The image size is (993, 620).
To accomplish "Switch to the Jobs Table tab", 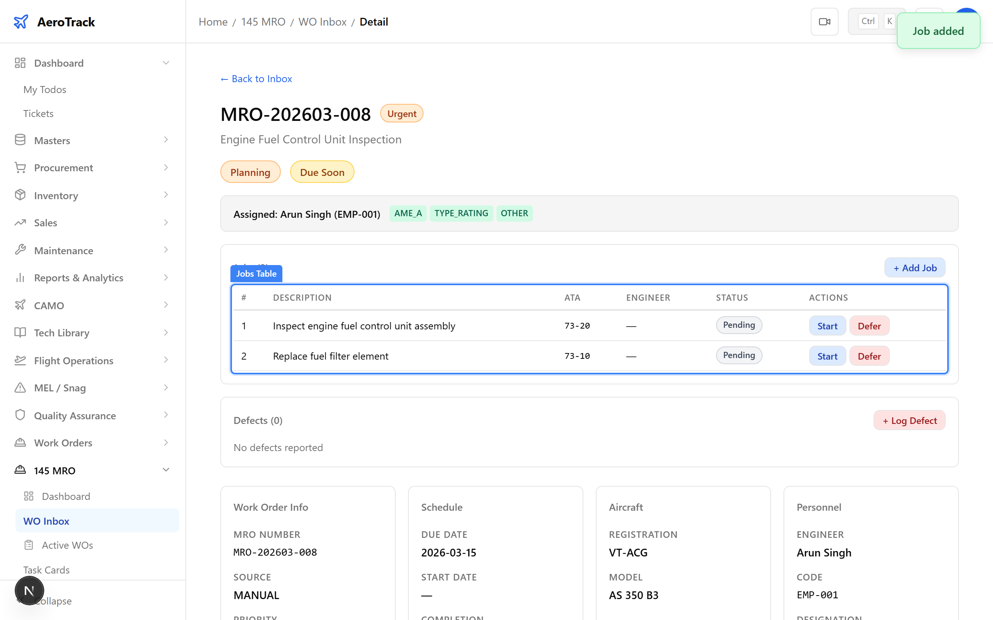I will [256, 274].
